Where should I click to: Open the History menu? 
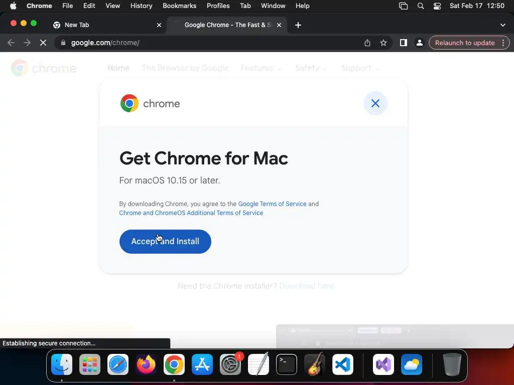pyautogui.click(x=141, y=6)
